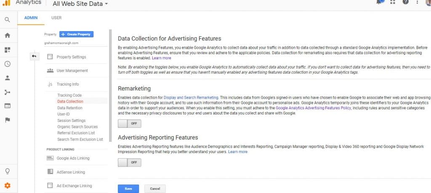Switch to the USER tab
431x193 pixels.
point(56,18)
